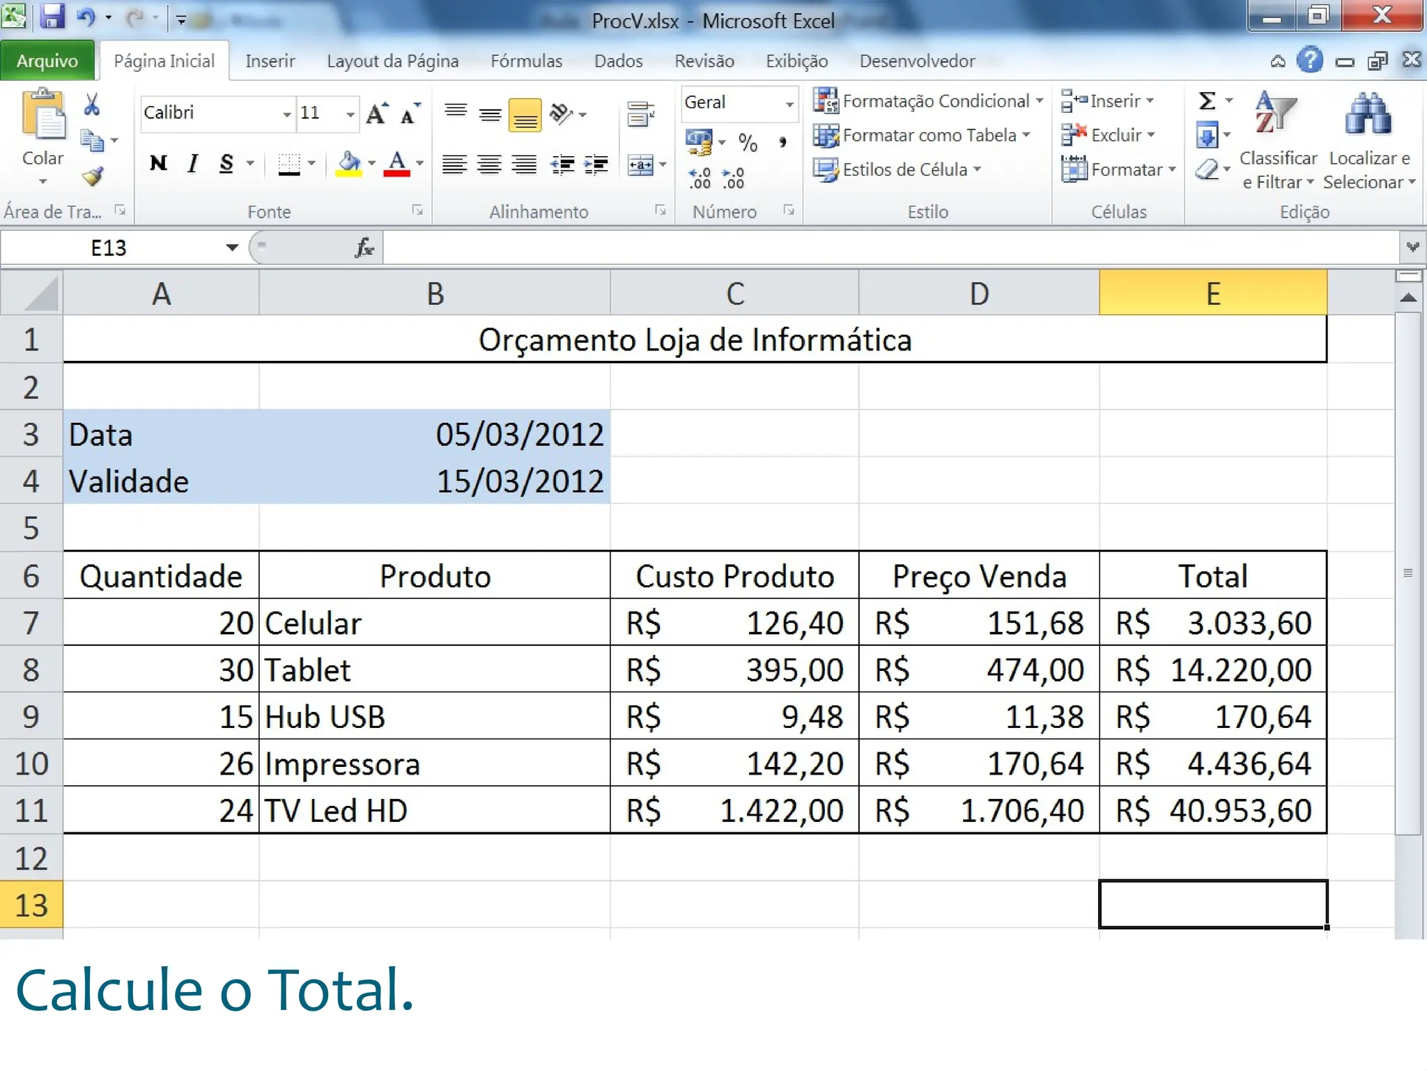The image size is (1427, 1070).
Task: Click the Cut scissors icon
Action: [91, 105]
